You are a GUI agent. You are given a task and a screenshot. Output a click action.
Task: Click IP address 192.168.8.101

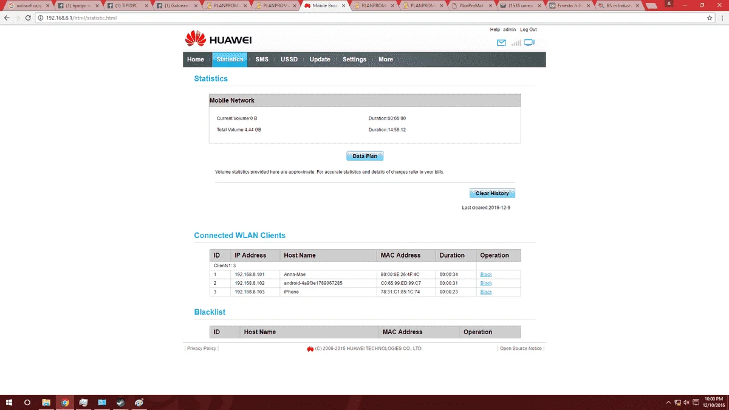click(x=250, y=275)
